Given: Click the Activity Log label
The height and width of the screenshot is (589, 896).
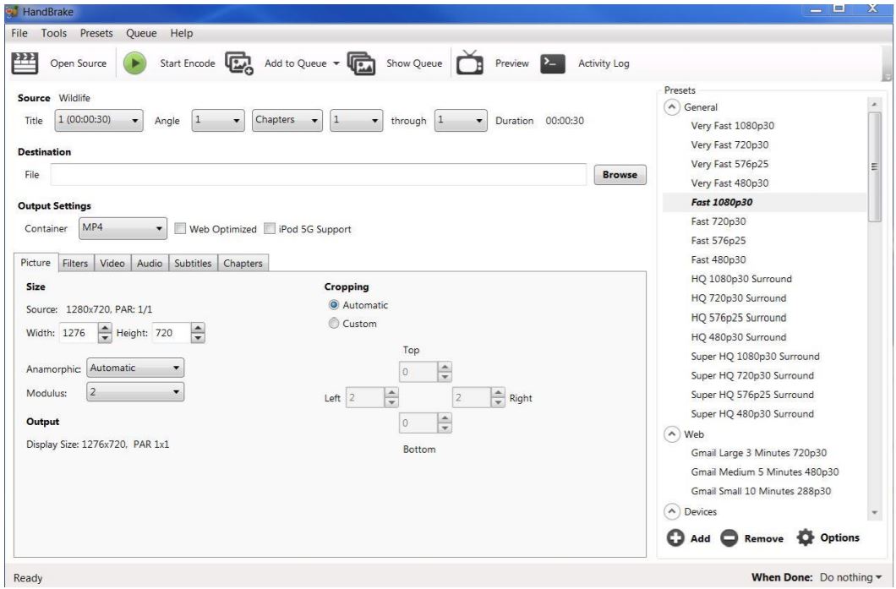Looking at the screenshot, I should 604,63.
